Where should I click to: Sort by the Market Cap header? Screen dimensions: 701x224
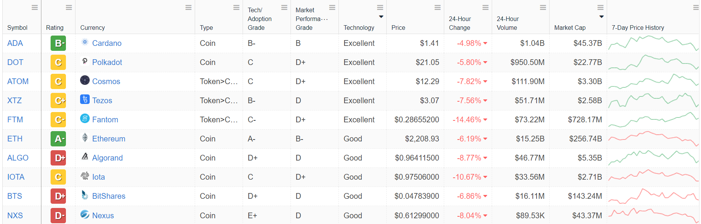coord(570,28)
